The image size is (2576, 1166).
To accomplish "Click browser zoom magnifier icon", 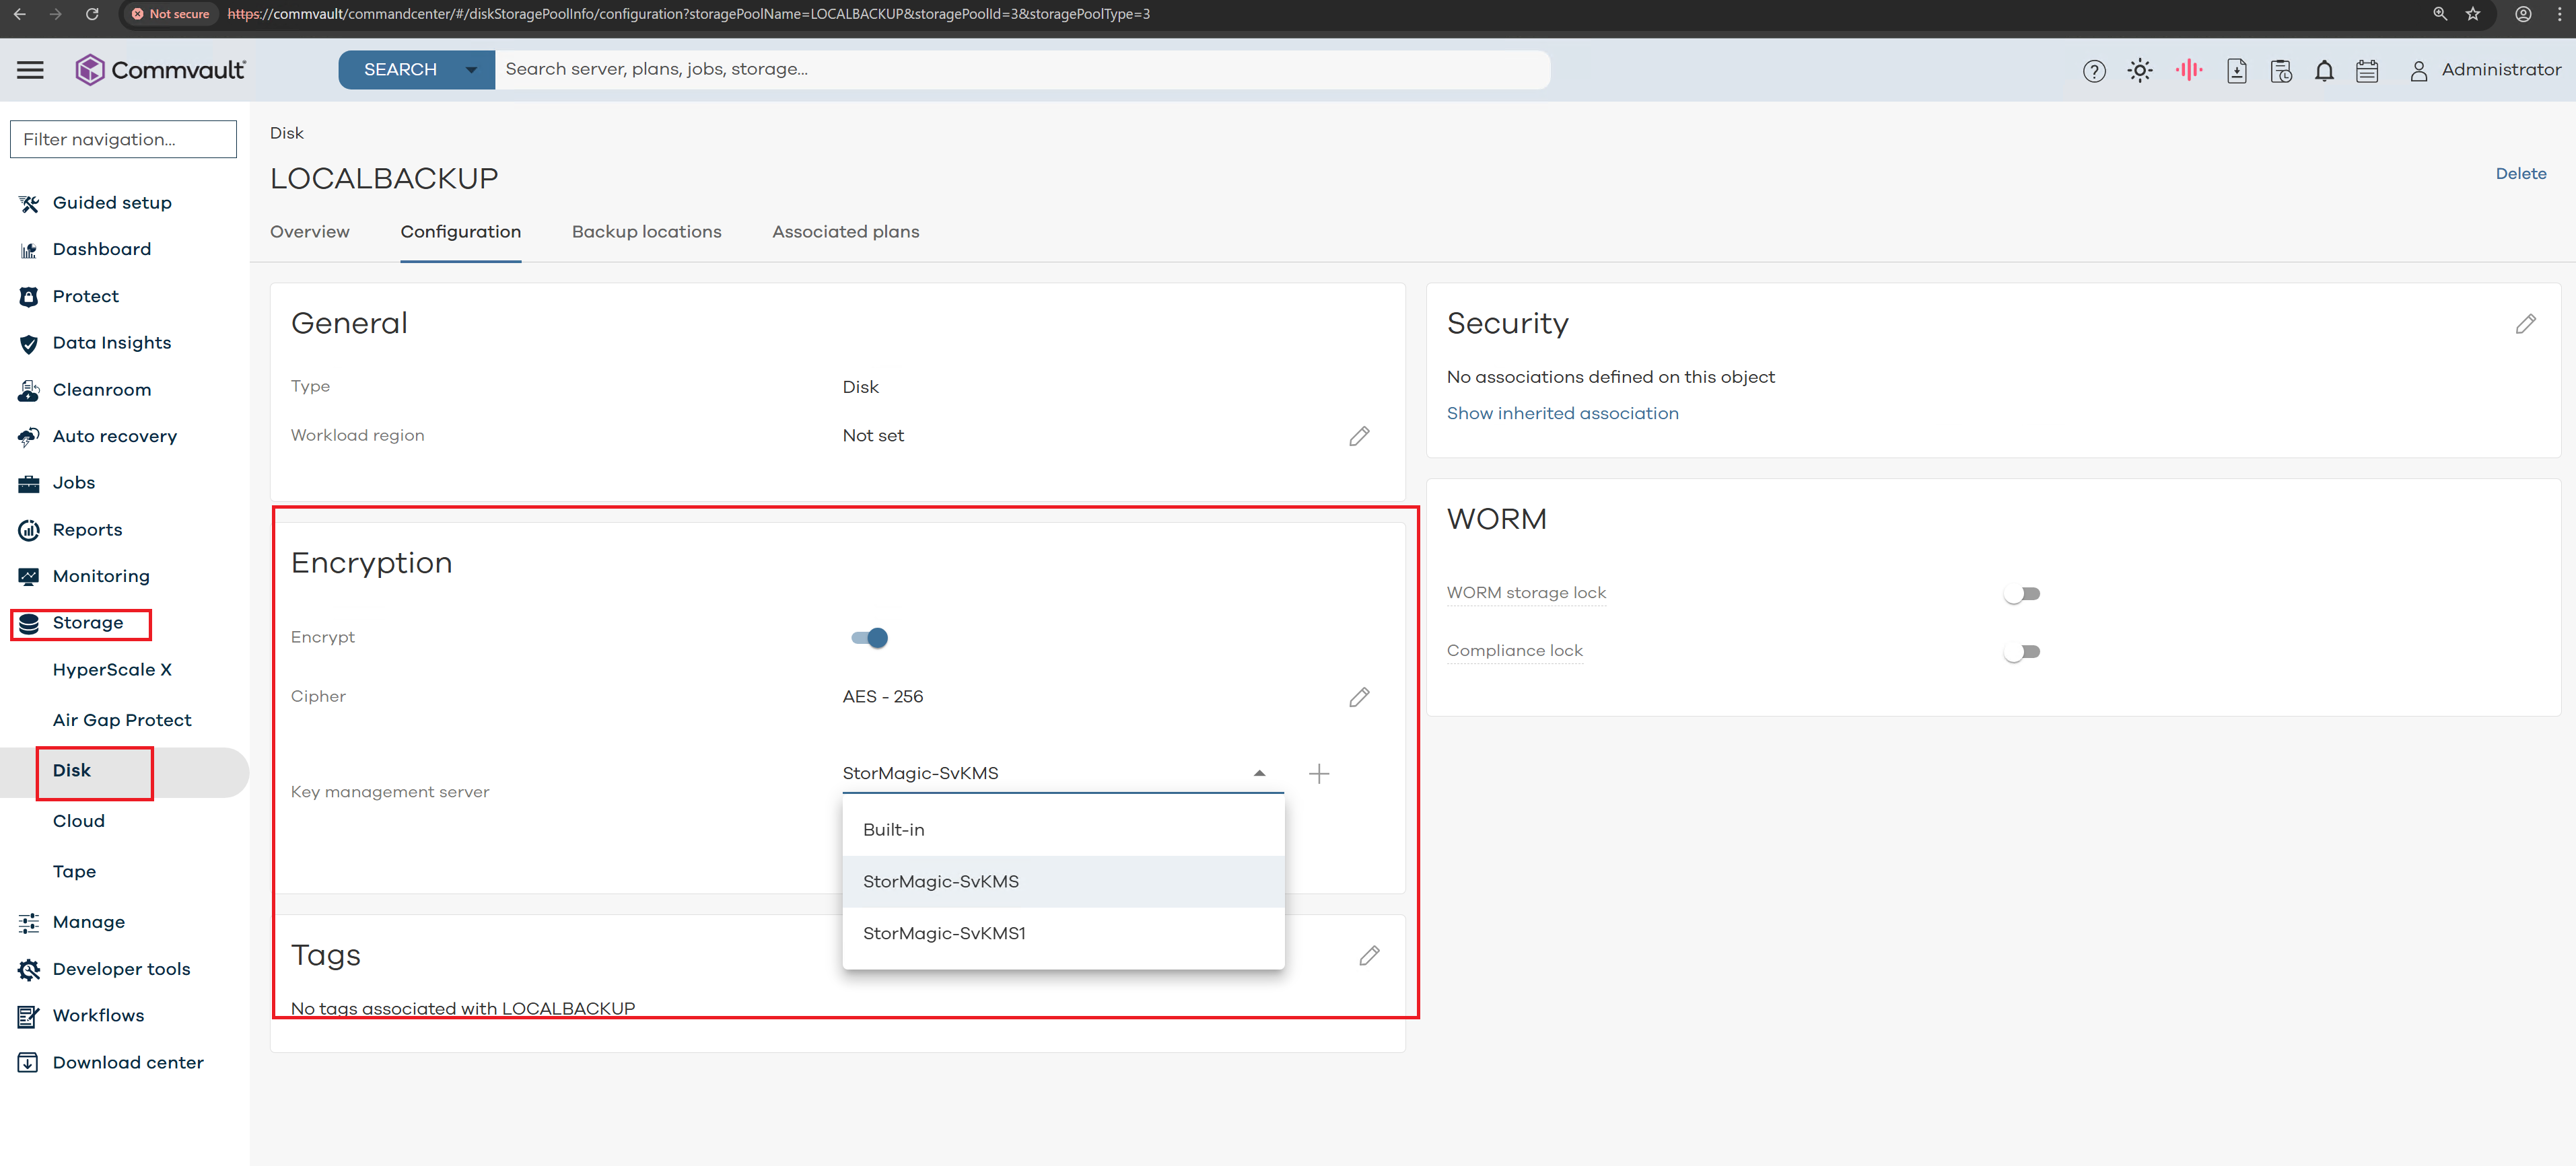I will point(2440,14).
